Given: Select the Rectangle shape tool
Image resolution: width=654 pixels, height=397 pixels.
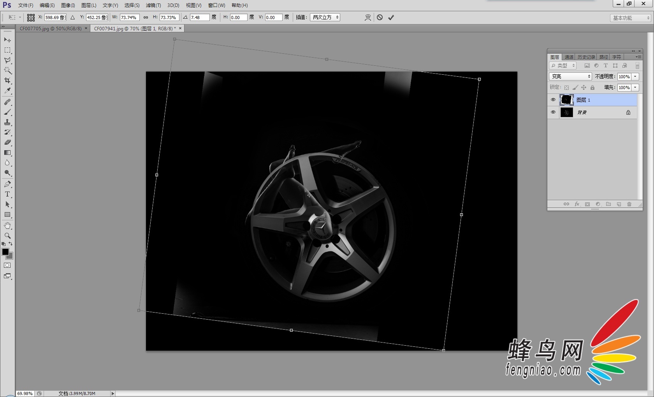Looking at the screenshot, I should point(7,214).
